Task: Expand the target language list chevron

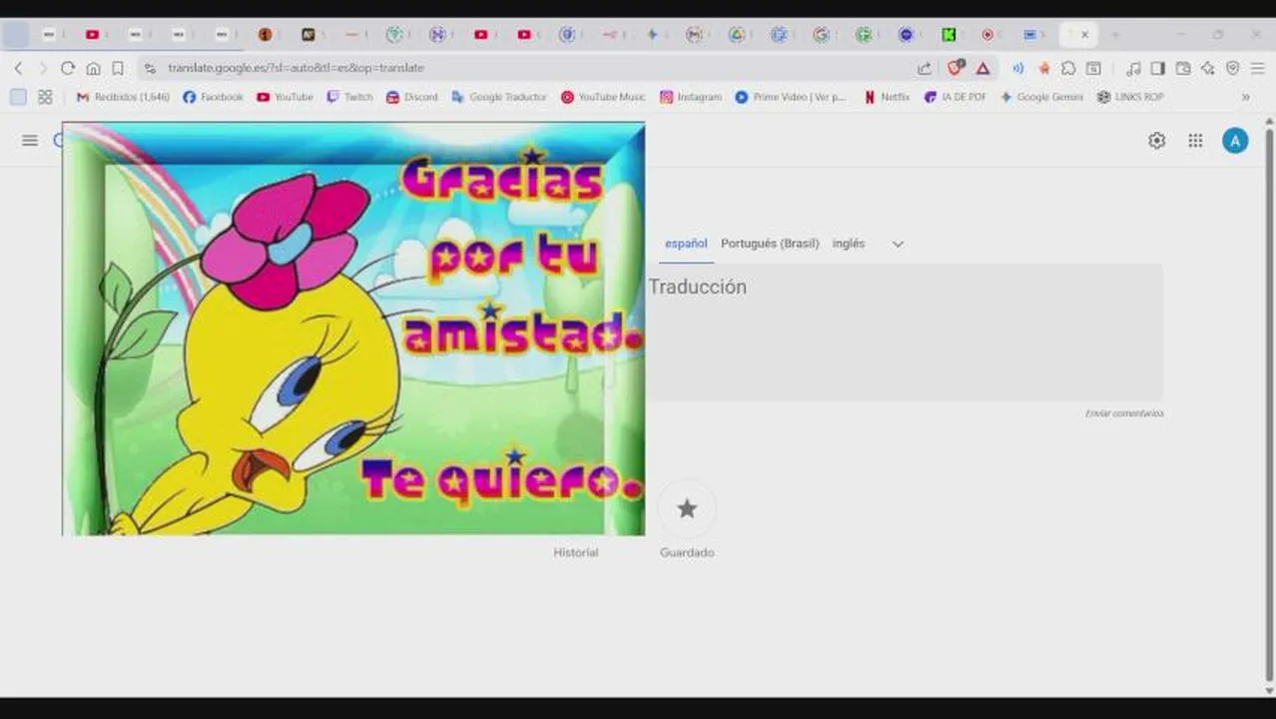Action: pos(898,244)
